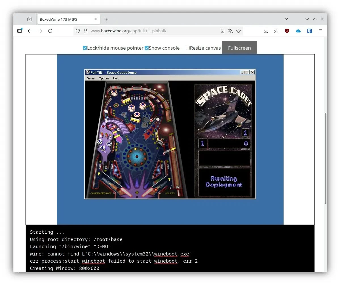Click the uBlock Origin shield icon
This screenshot has height=285, width=340.
[287, 31]
